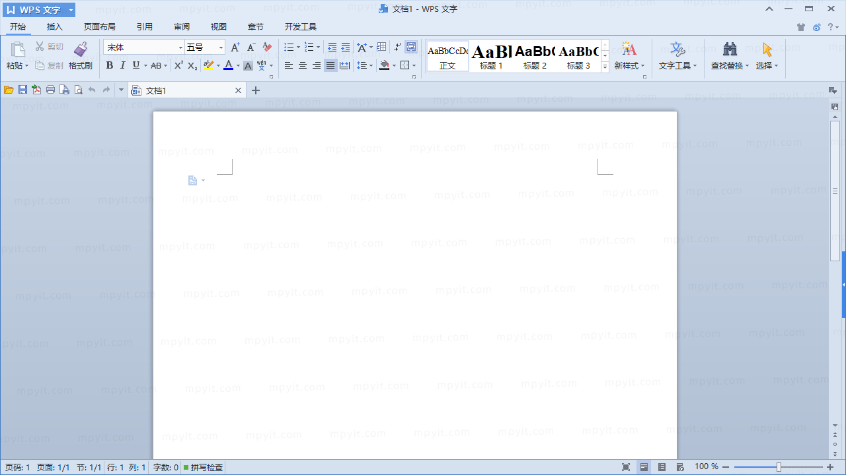Click the distributed alignment icon
Screen dimensions: 846x475
344,65
